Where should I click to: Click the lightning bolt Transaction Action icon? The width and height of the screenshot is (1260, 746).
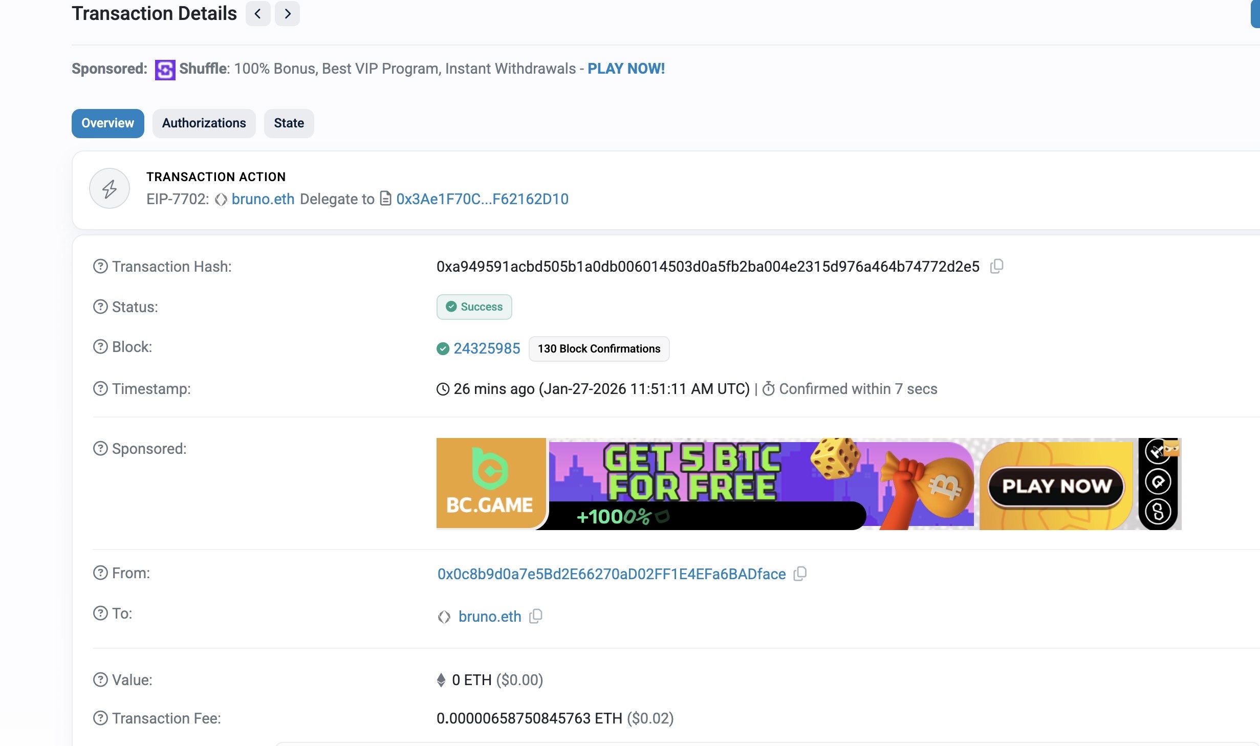[x=108, y=188]
